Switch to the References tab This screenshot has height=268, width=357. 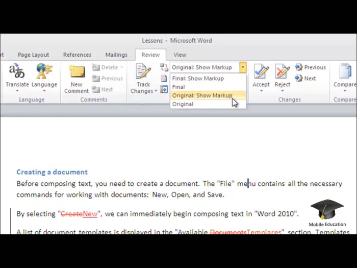(x=77, y=55)
